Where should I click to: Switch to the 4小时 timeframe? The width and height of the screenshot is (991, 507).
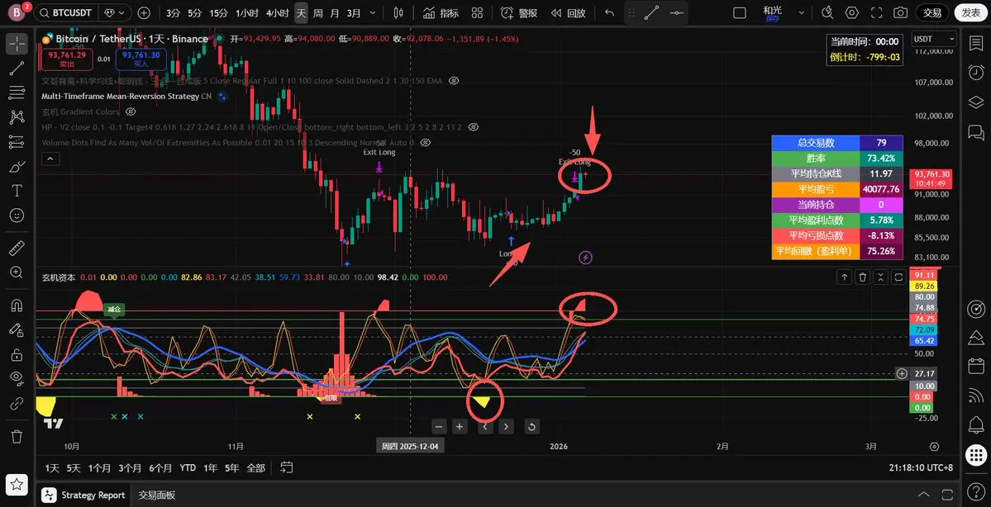coord(277,12)
